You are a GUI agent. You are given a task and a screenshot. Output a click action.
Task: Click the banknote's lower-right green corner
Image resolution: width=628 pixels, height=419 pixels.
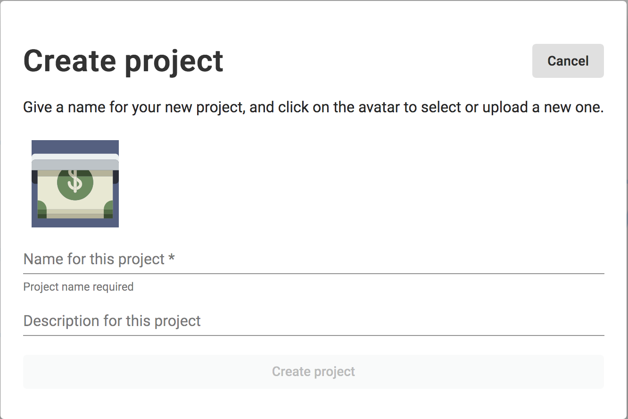click(x=108, y=209)
